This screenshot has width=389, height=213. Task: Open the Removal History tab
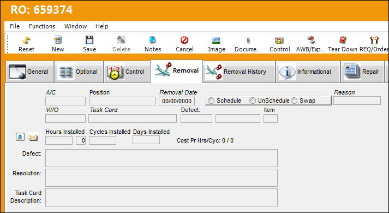click(239, 72)
